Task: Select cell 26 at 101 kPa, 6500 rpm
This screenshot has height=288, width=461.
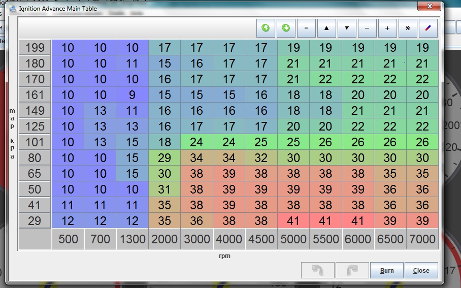Action: pos(390,142)
